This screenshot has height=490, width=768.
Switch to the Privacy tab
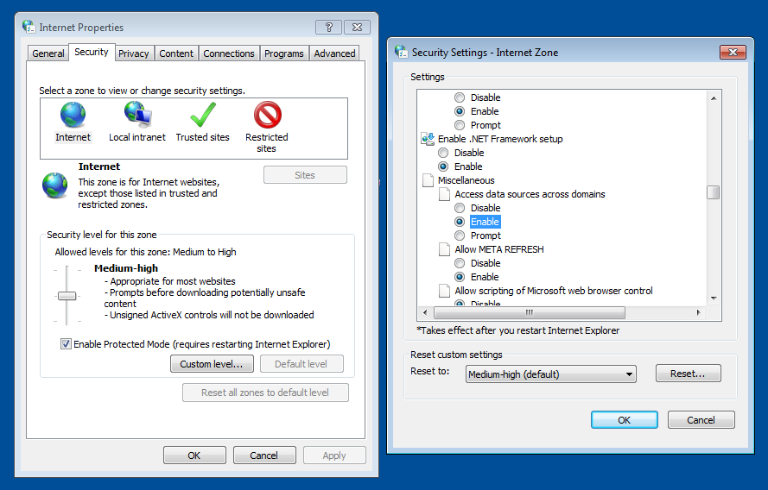[134, 53]
